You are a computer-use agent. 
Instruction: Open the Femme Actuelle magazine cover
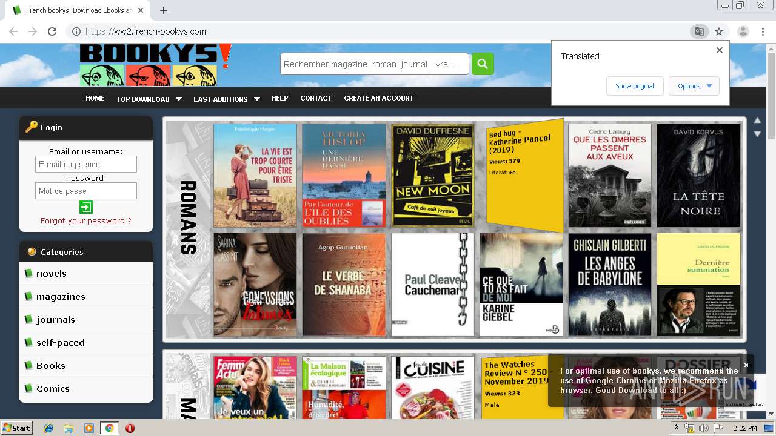tap(255, 388)
